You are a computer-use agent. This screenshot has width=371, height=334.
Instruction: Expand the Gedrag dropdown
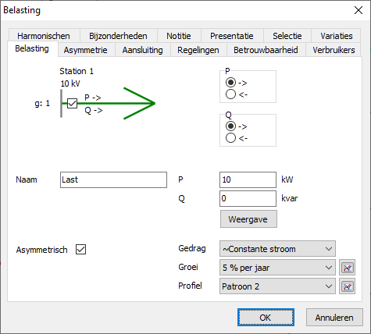click(x=277, y=249)
